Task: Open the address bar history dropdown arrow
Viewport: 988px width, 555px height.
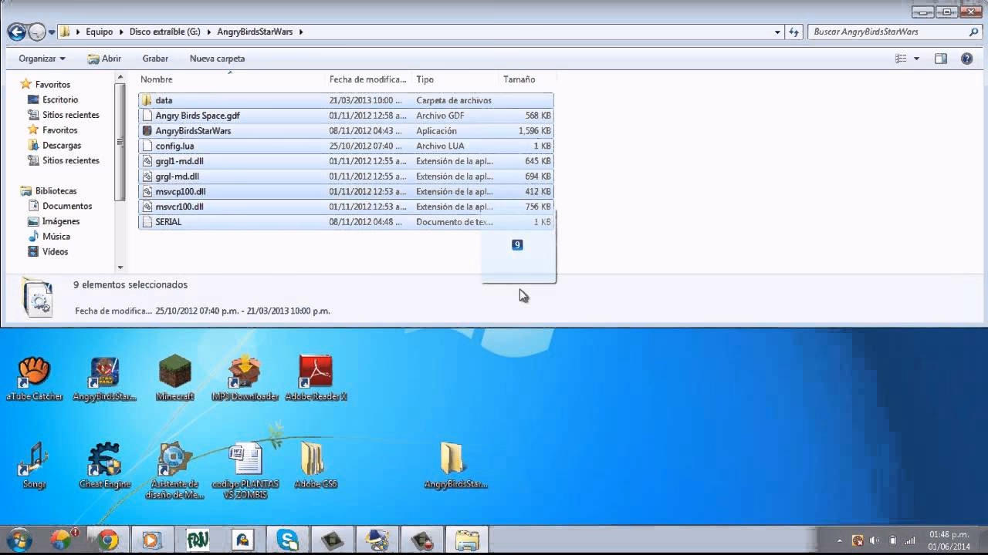Action: click(777, 32)
